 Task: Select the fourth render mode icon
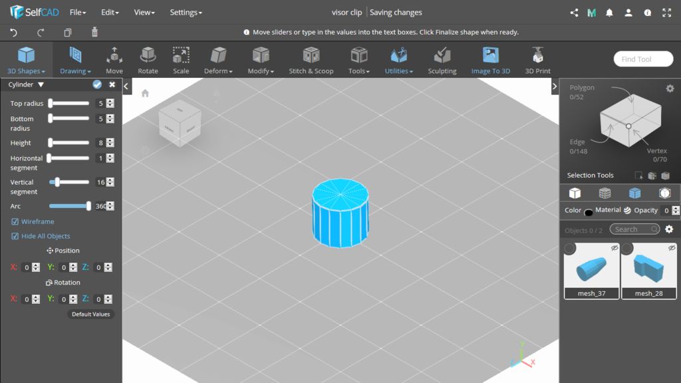pos(664,193)
